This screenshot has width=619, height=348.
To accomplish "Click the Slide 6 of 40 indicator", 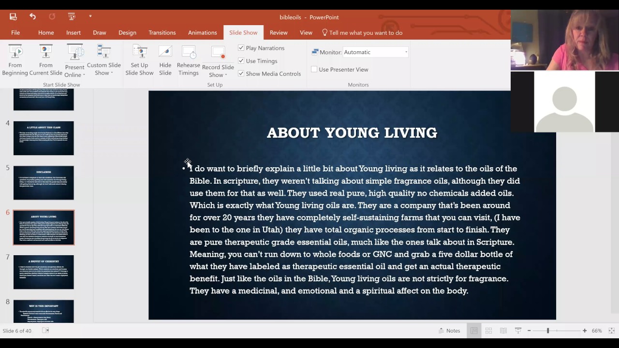I will point(17,331).
